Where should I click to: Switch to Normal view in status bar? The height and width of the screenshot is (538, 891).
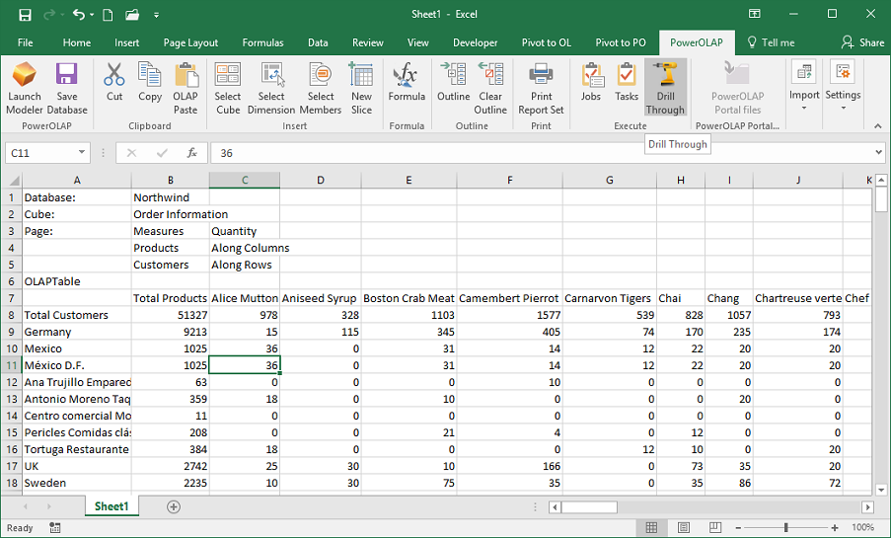click(x=652, y=528)
